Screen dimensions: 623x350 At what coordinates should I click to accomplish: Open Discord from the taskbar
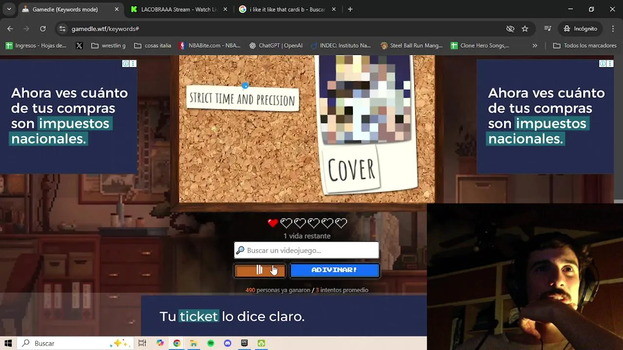[x=227, y=343]
